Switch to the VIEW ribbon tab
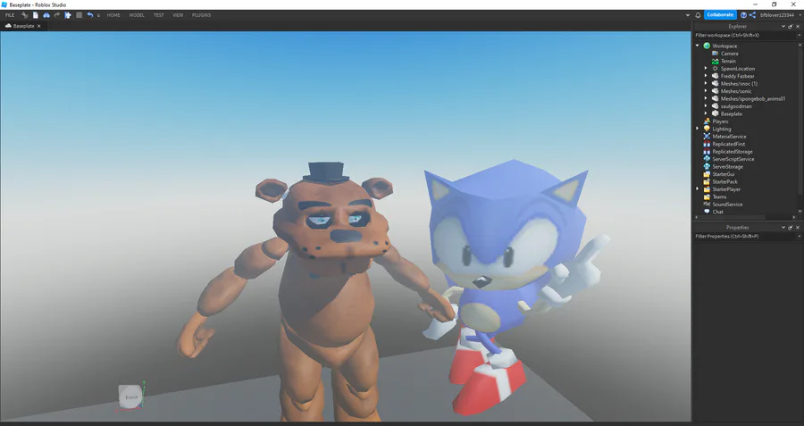The image size is (804, 426). pos(178,15)
